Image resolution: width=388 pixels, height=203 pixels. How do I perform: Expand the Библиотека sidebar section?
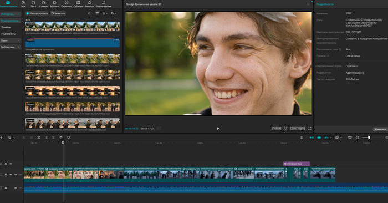click(11, 47)
